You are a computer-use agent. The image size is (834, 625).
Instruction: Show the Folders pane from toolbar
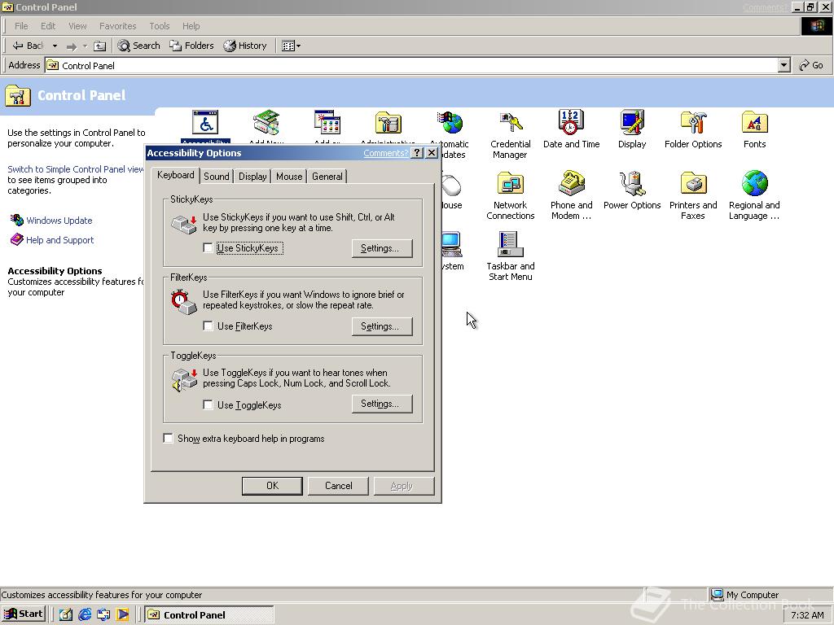[x=191, y=46]
